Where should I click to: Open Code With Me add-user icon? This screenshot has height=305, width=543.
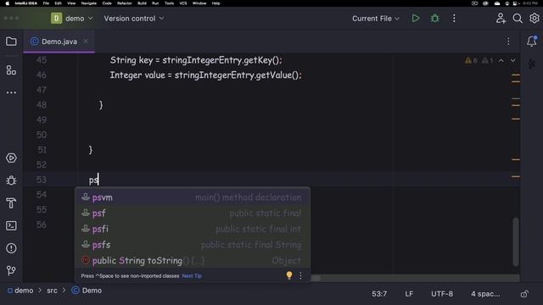click(x=501, y=19)
